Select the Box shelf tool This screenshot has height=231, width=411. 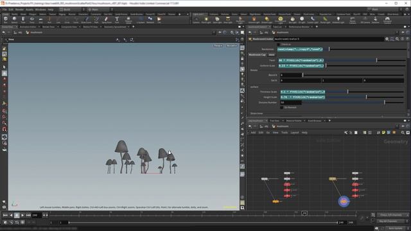point(6,20)
